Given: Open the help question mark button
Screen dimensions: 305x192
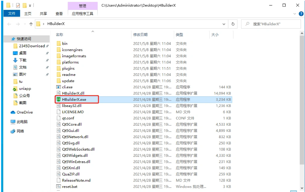Looking at the screenshot, I should tap(301, 14).
